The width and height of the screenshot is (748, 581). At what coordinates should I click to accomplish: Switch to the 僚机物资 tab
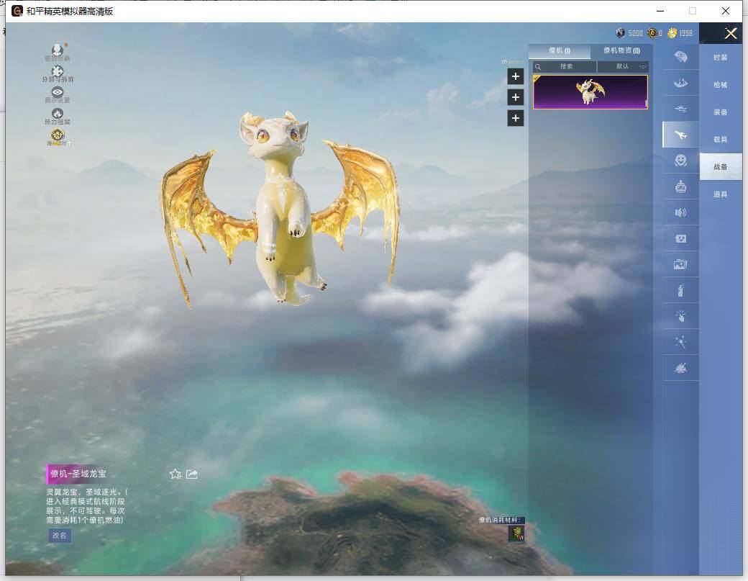(x=621, y=50)
